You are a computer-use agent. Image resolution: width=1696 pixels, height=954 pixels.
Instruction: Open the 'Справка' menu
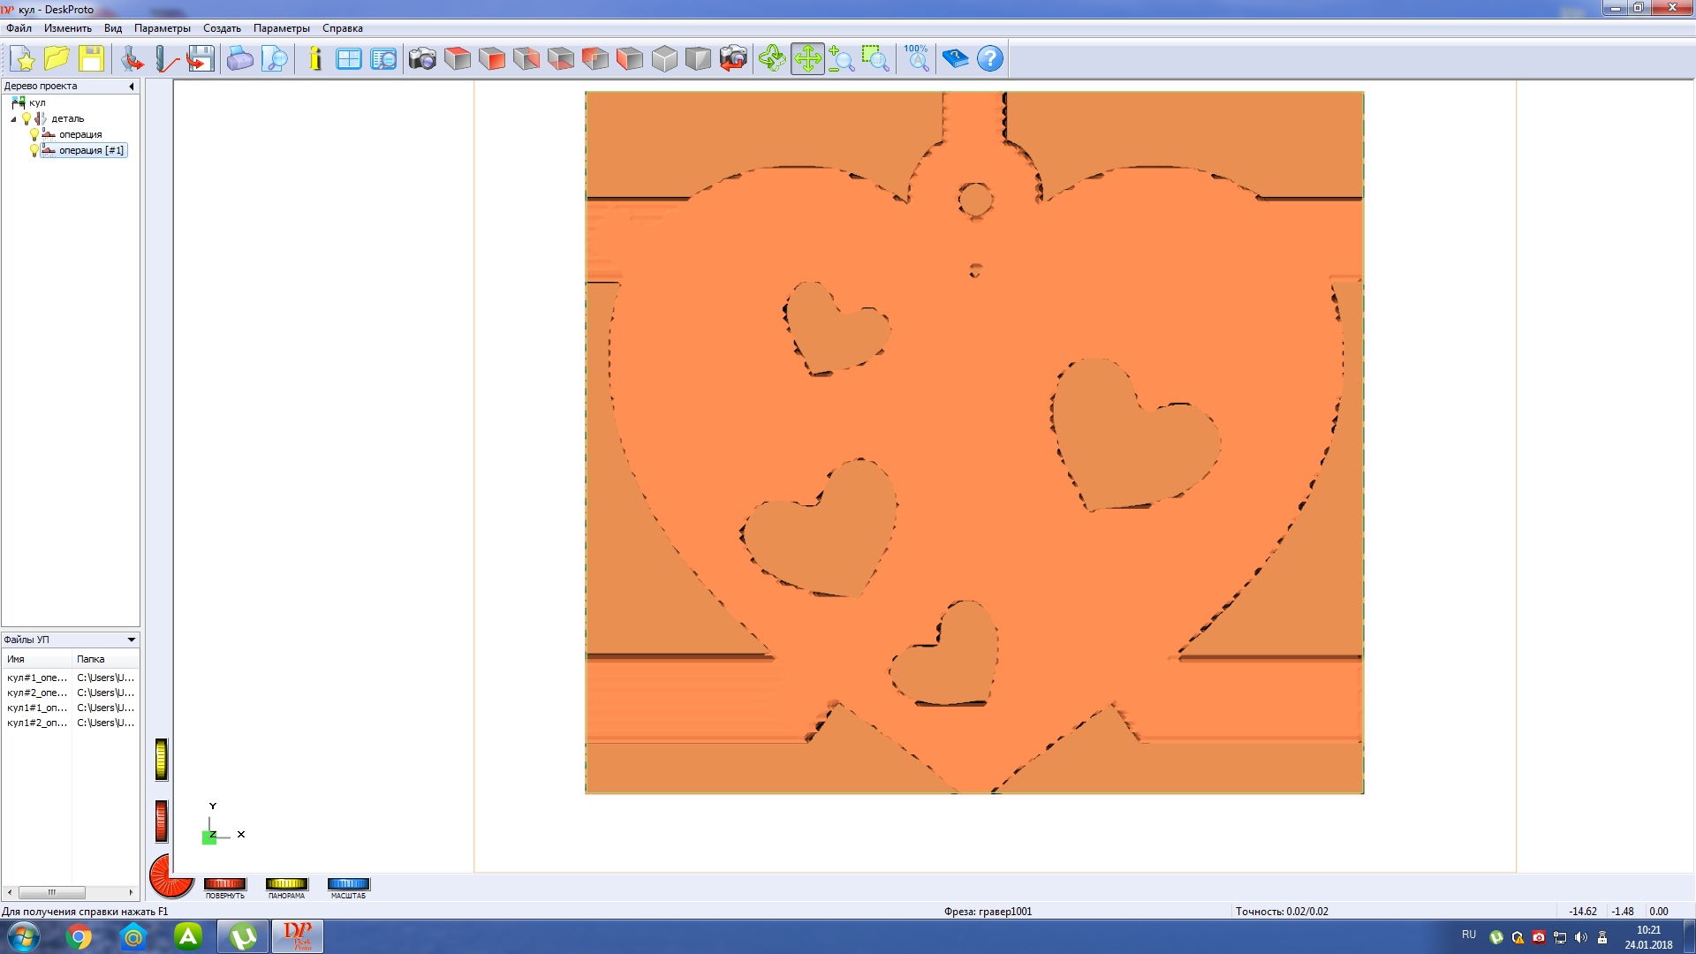343,28
